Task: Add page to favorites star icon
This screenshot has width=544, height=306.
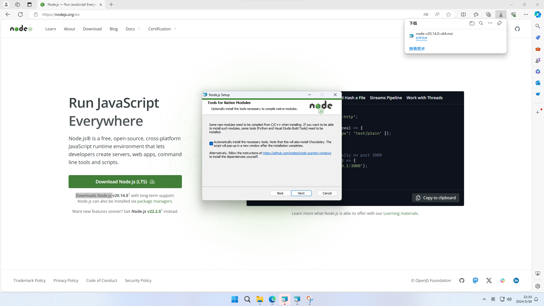Action: pyautogui.click(x=449, y=14)
